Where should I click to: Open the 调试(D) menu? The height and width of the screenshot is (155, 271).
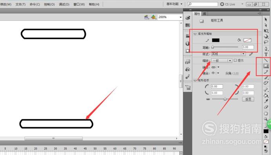pyautogui.click(x=64, y=4)
